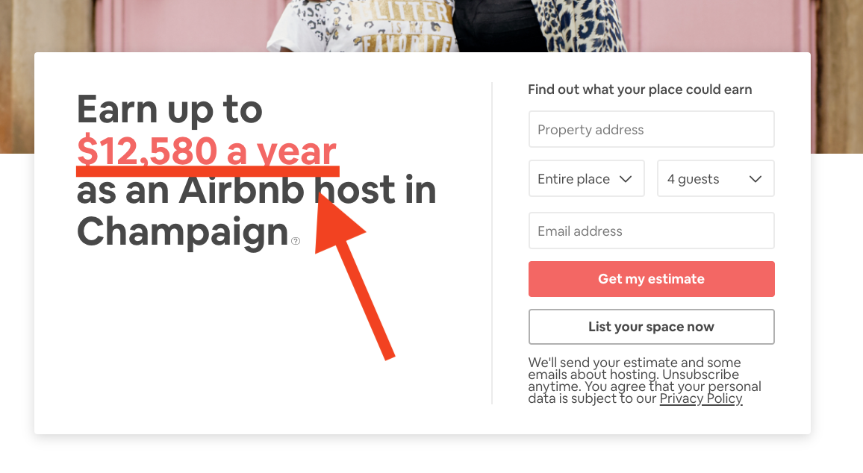This screenshot has height=473, width=863.
Task: Change the guest count selector
Action: click(x=715, y=178)
